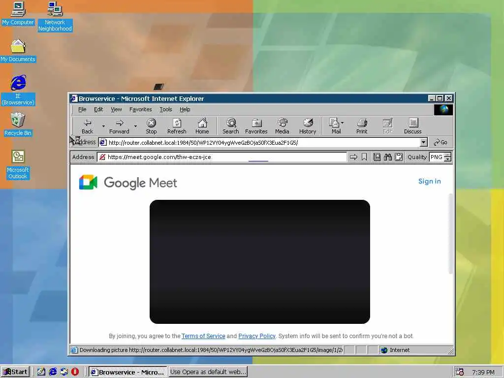Stop page loading with Stop button
504x378 pixels.
(151, 126)
